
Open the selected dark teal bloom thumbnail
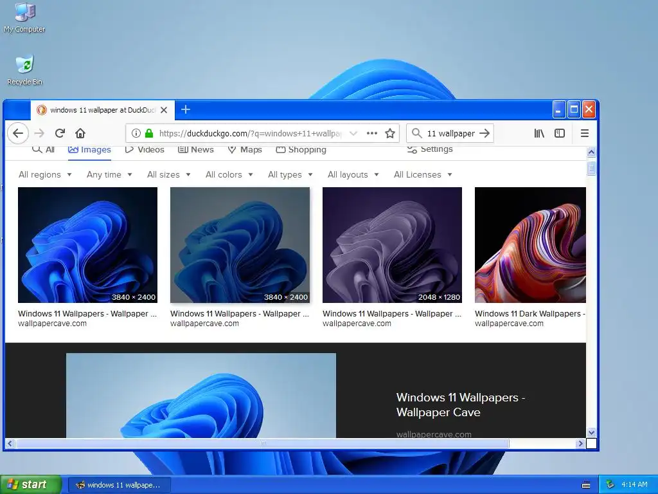click(240, 245)
